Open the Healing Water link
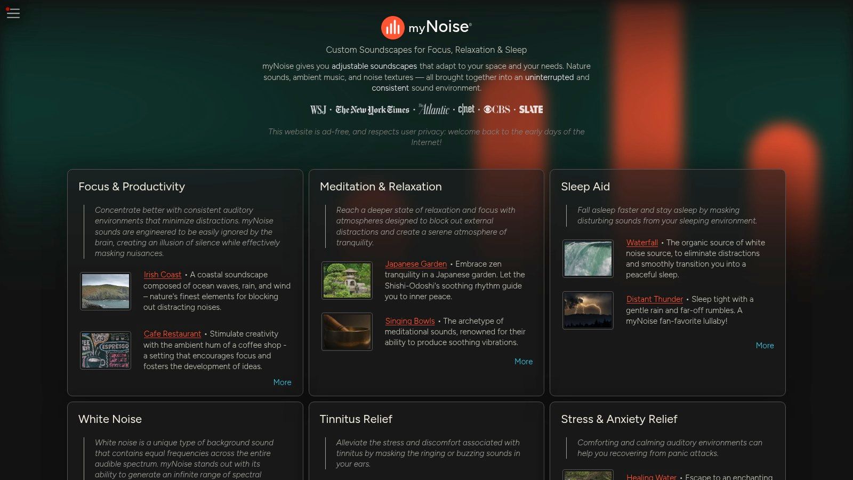The height and width of the screenshot is (480, 853). tap(651, 476)
